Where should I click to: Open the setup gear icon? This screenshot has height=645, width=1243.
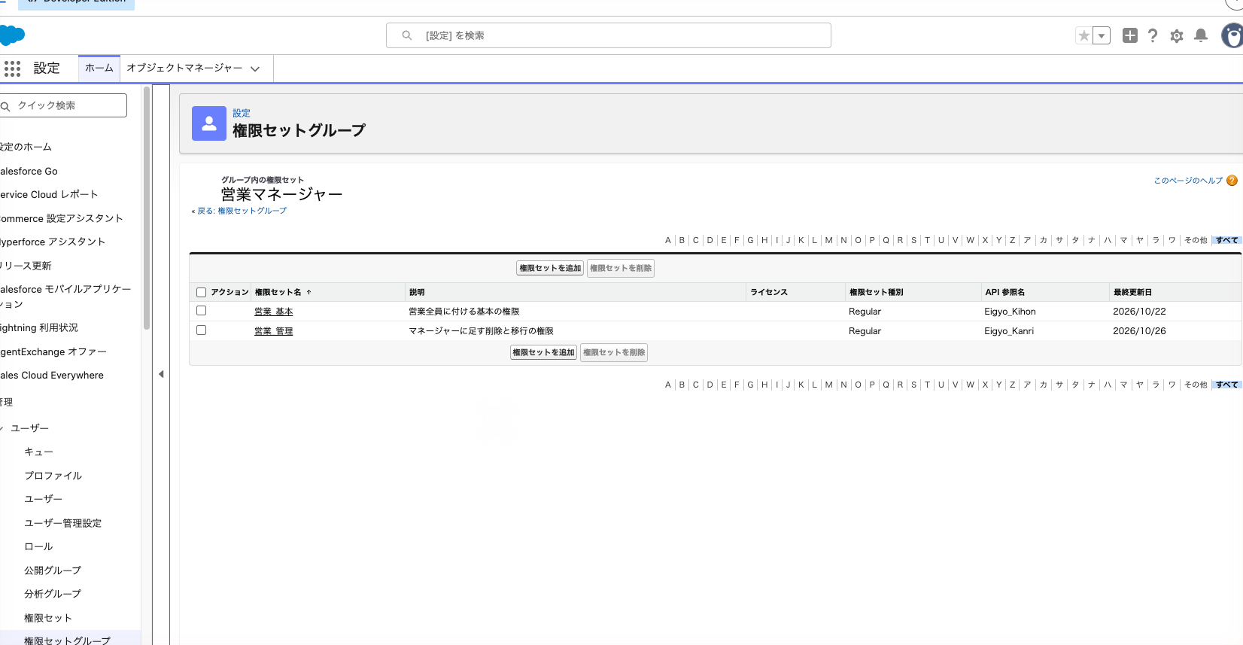pyautogui.click(x=1177, y=35)
